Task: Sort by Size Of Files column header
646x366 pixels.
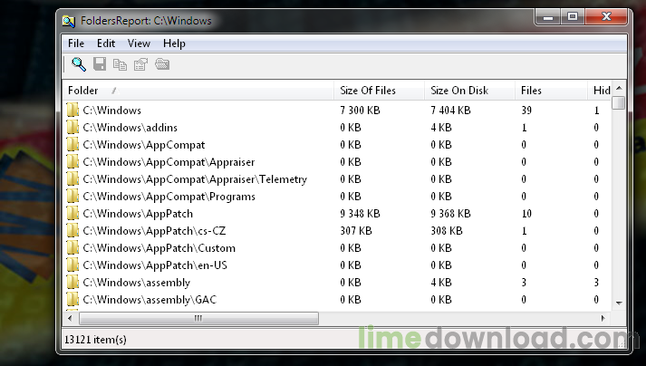Action: click(x=379, y=91)
